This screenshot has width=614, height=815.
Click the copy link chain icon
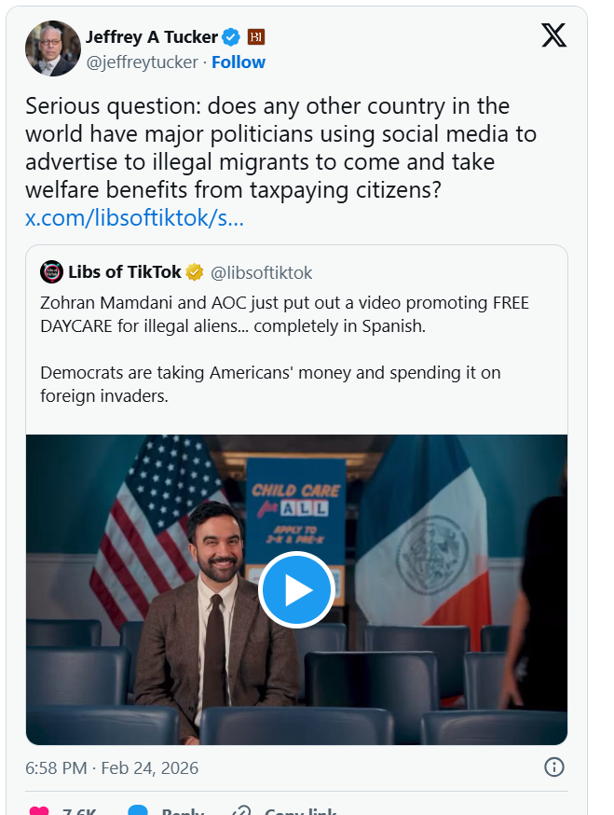[241, 811]
